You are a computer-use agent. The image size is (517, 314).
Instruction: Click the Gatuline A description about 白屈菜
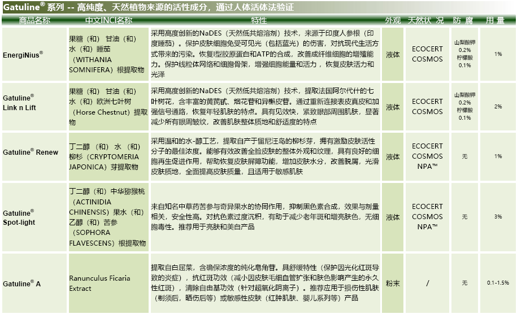[265, 283]
